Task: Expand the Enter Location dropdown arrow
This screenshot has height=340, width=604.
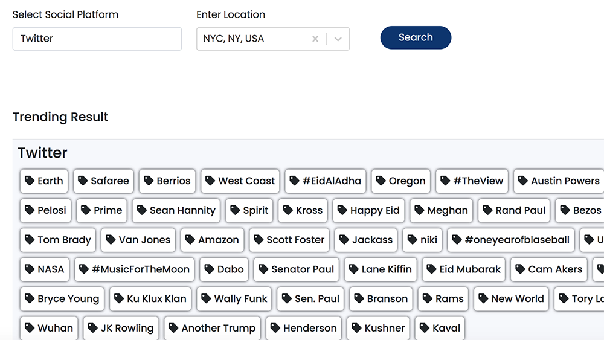Action: coord(338,39)
